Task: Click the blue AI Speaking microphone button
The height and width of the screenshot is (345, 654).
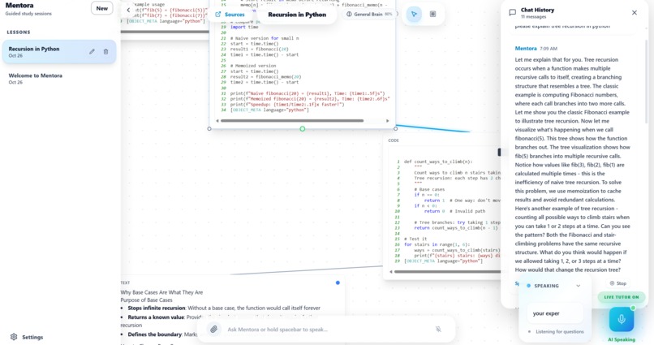Action: click(x=622, y=320)
